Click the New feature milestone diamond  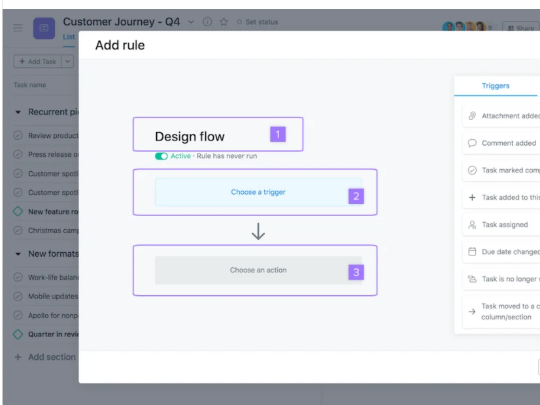click(x=18, y=211)
